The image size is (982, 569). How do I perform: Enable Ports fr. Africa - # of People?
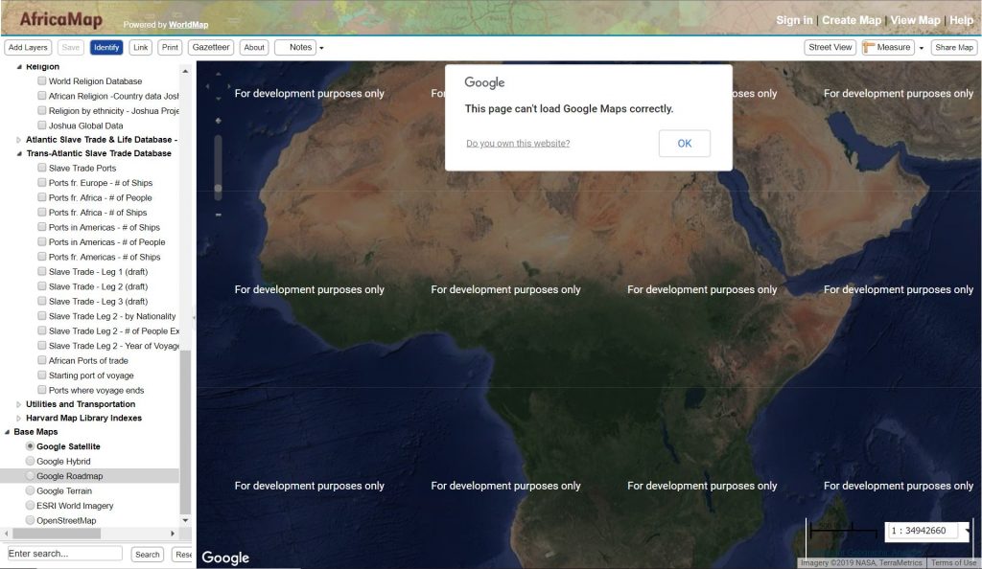tap(42, 197)
